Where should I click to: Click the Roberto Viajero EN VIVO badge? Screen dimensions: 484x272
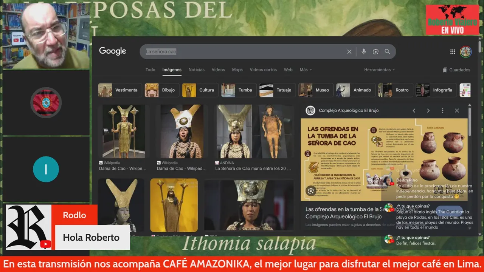[452, 20]
